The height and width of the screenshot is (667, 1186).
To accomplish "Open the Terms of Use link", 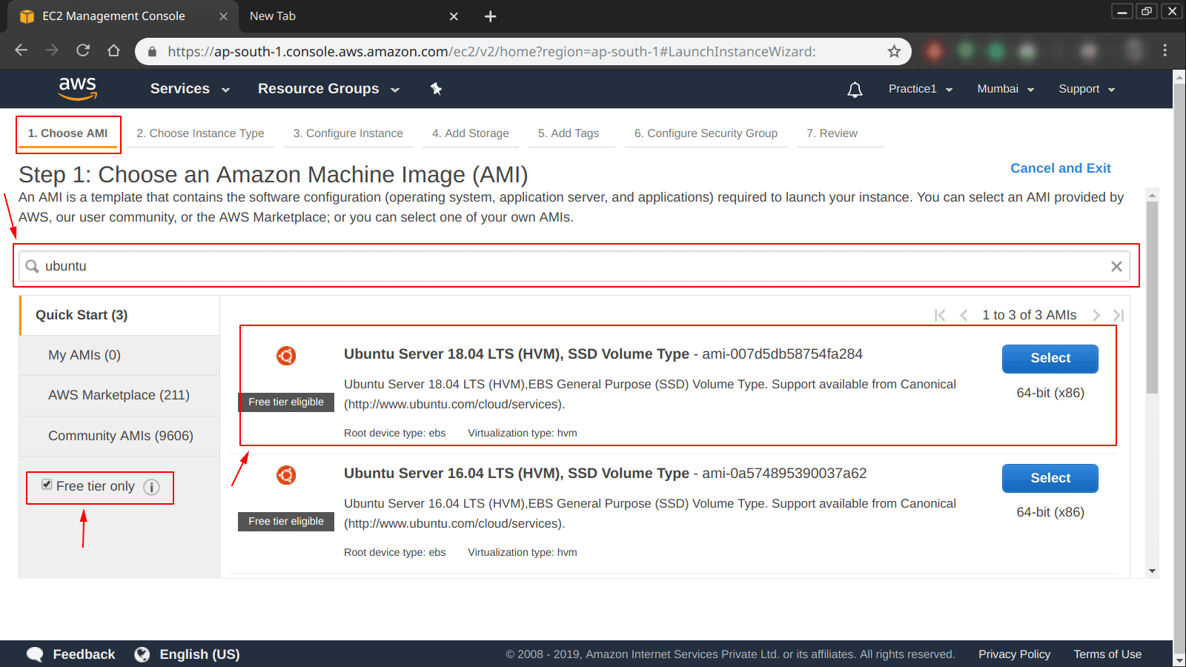I will (1107, 654).
